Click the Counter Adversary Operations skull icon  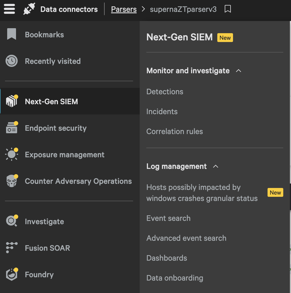click(x=11, y=181)
